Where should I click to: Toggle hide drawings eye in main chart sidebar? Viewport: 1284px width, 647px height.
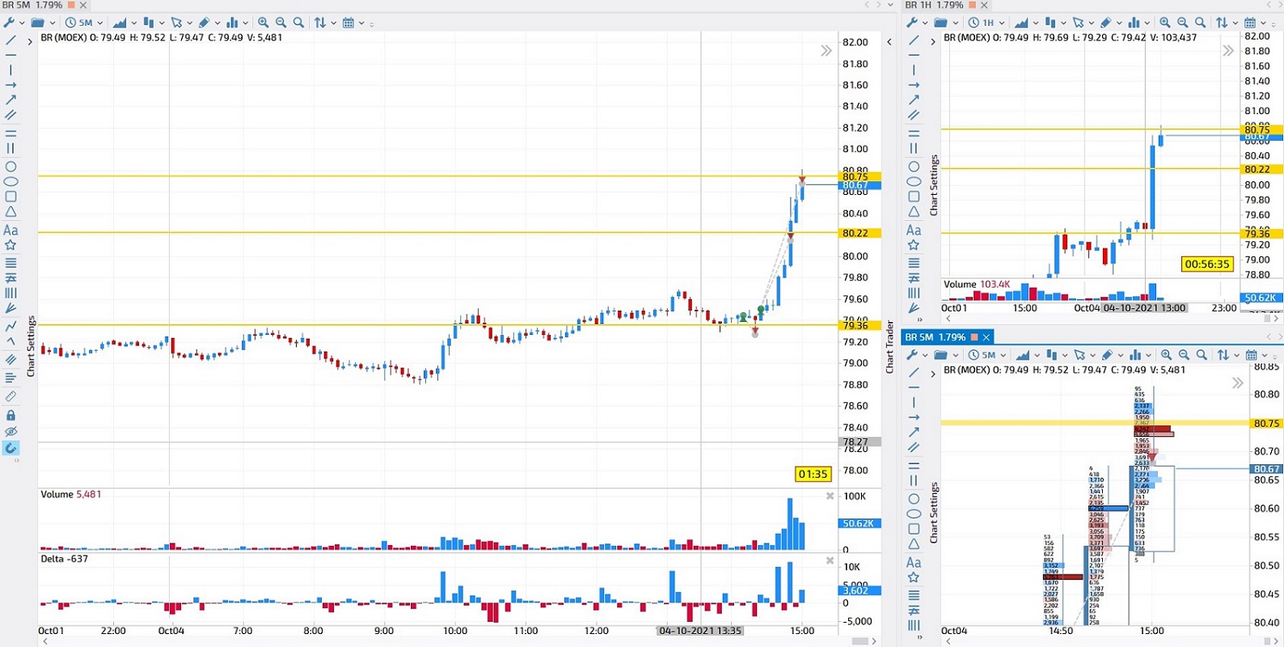coord(11,432)
